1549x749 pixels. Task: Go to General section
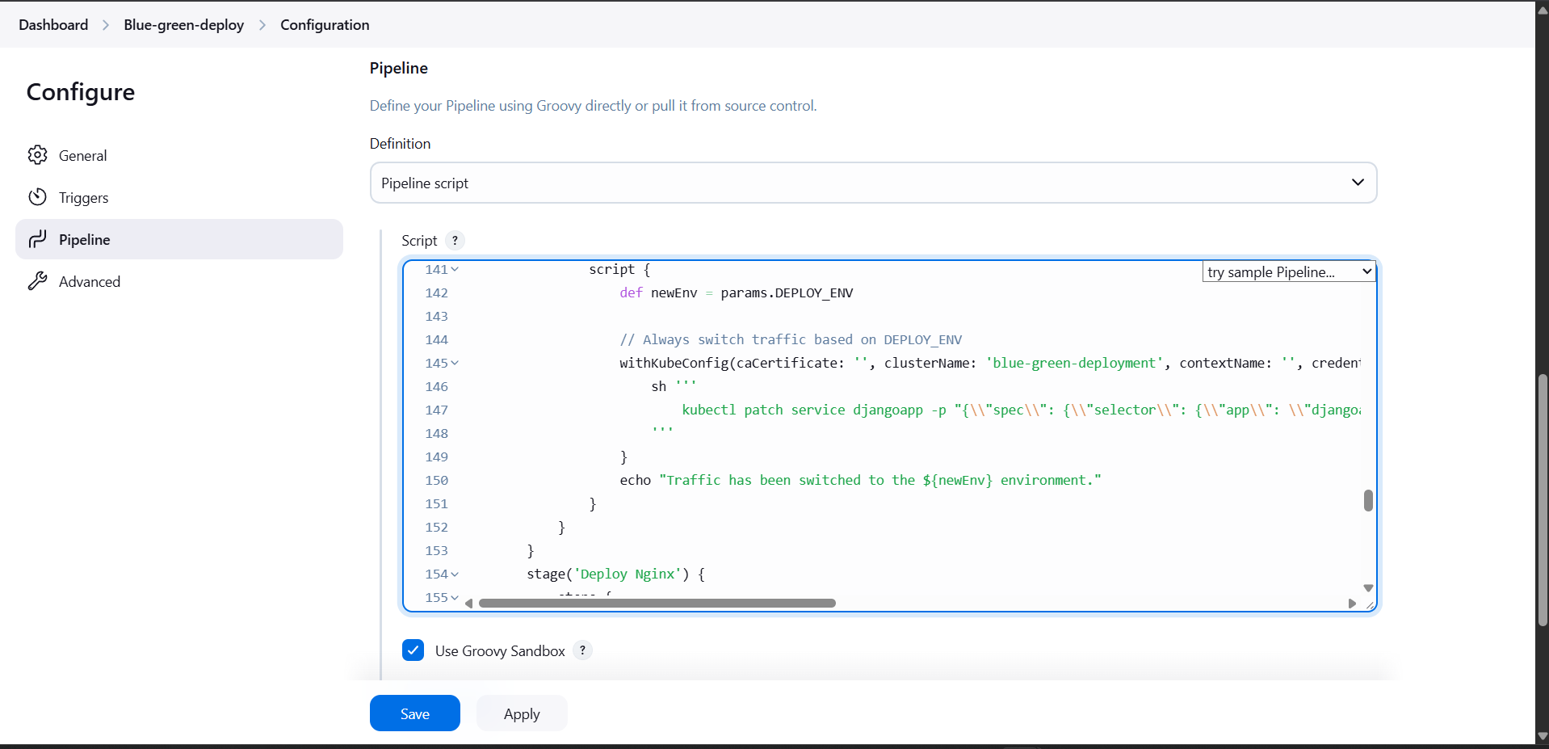179,155
